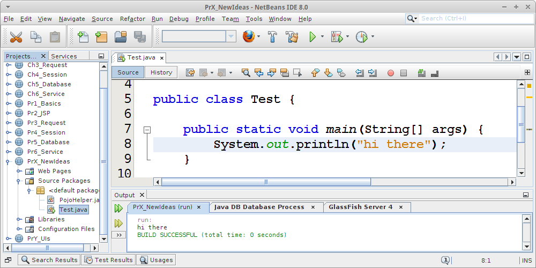This screenshot has height=268, width=536.
Task: Click Find Next Occurrence editor icon
Action: pyautogui.click(x=272, y=72)
